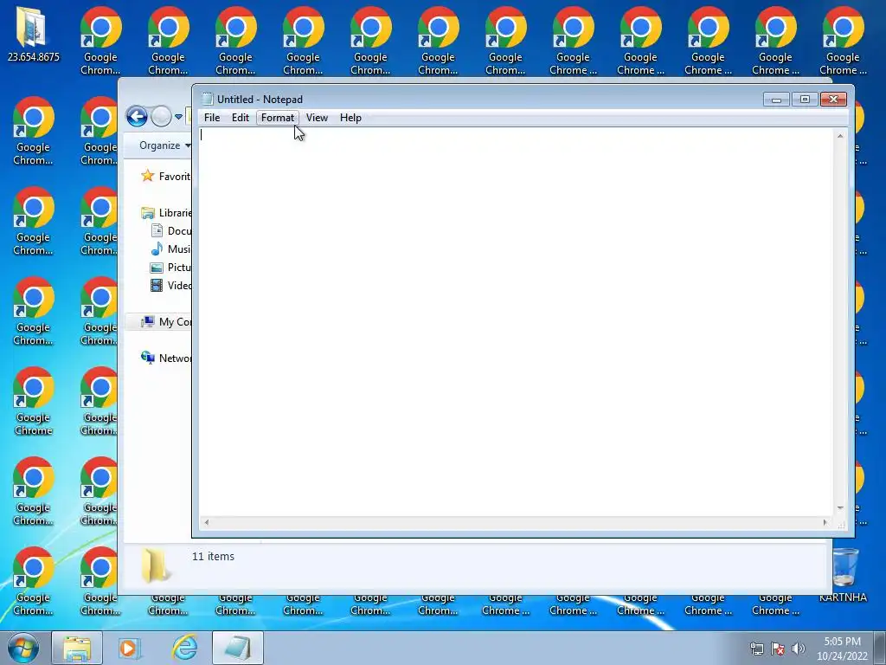Click the Notepad horizontal scrollbar right arrow

coord(825,522)
